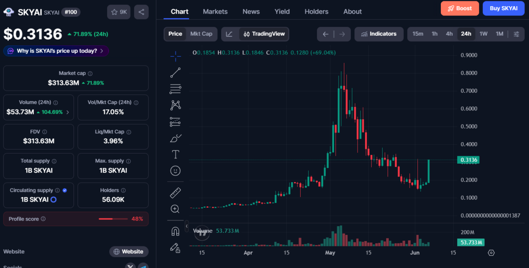Set chart interval to 4h
Viewport: 529px width, 268px height.
[x=449, y=34]
